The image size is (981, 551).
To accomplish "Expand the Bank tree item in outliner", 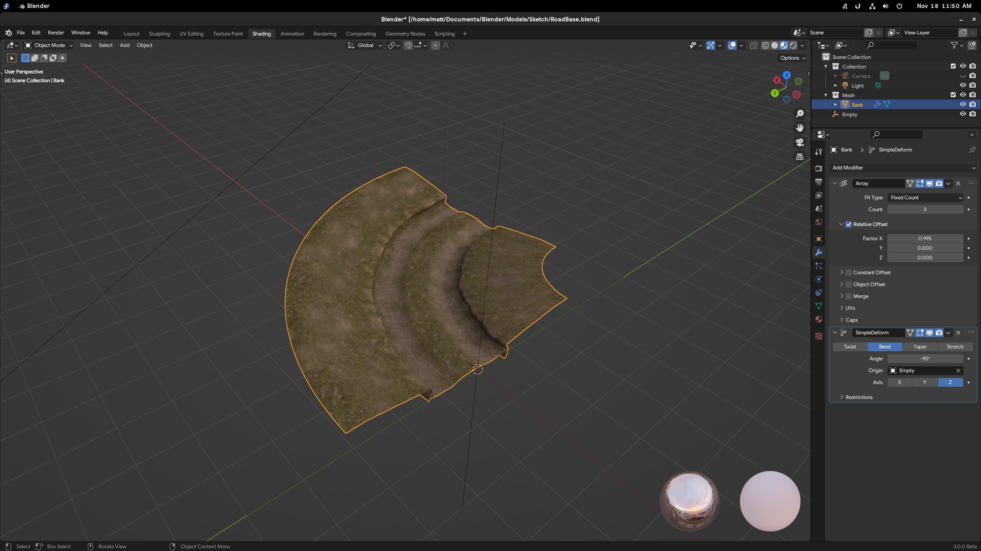I will pyautogui.click(x=835, y=104).
